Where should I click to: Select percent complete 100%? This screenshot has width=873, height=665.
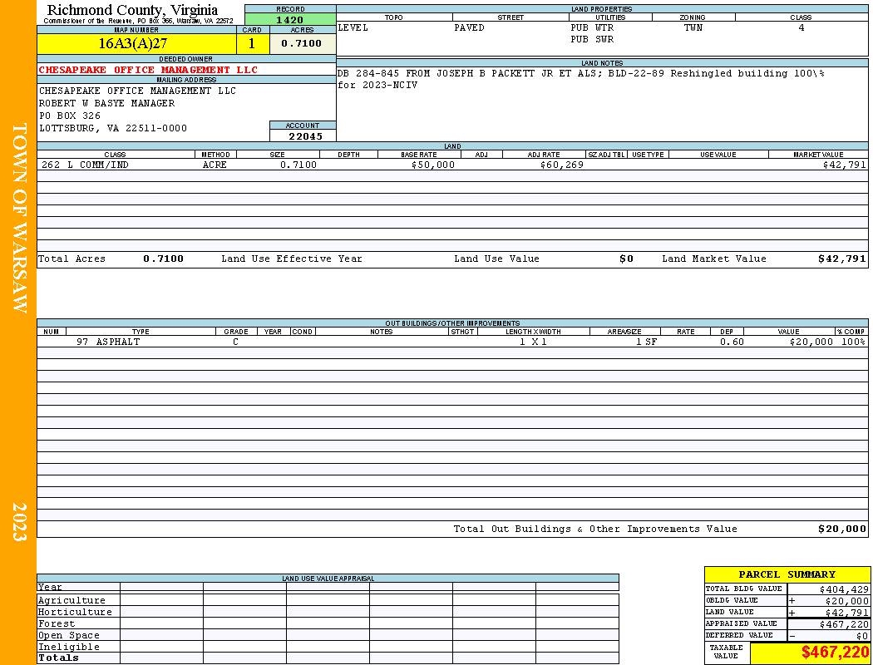click(x=854, y=342)
